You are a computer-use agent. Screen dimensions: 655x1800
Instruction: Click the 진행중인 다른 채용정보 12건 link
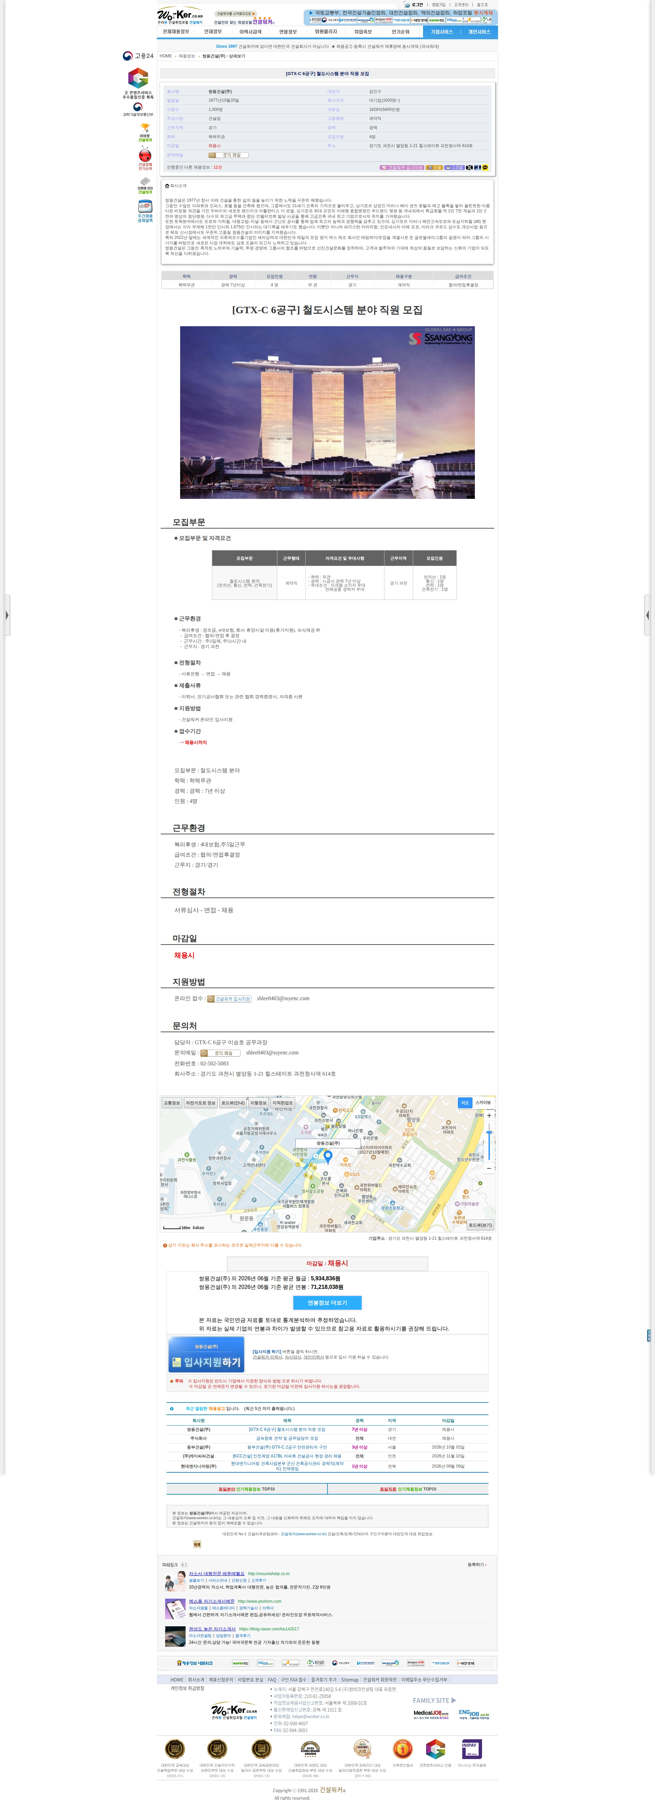[194, 168]
